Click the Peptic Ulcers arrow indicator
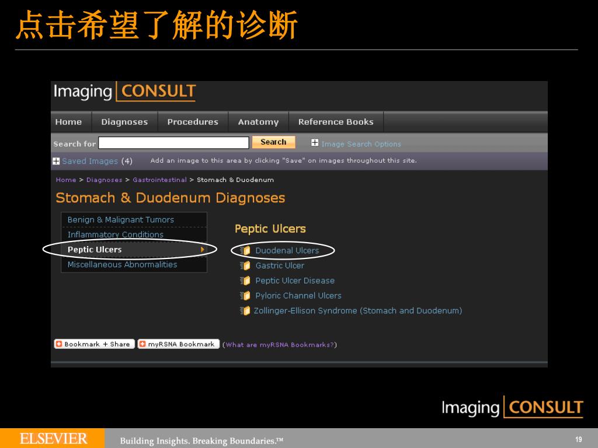The height and width of the screenshot is (448, 598). click(203, 250)
